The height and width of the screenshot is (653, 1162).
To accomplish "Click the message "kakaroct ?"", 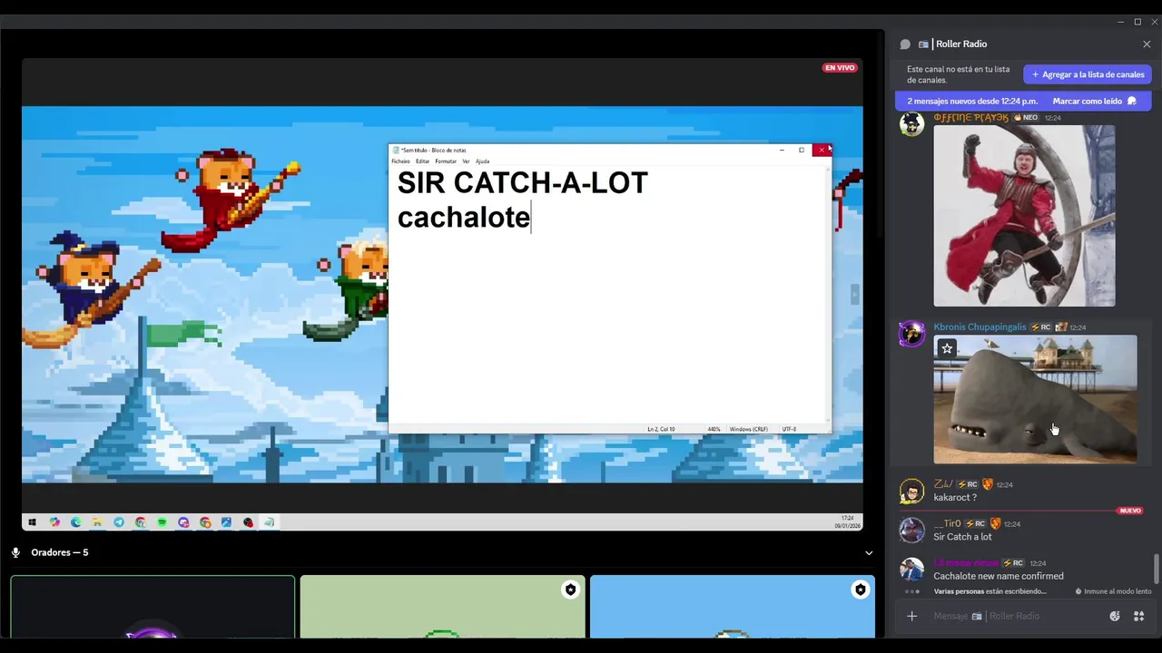I will (955, 498).
